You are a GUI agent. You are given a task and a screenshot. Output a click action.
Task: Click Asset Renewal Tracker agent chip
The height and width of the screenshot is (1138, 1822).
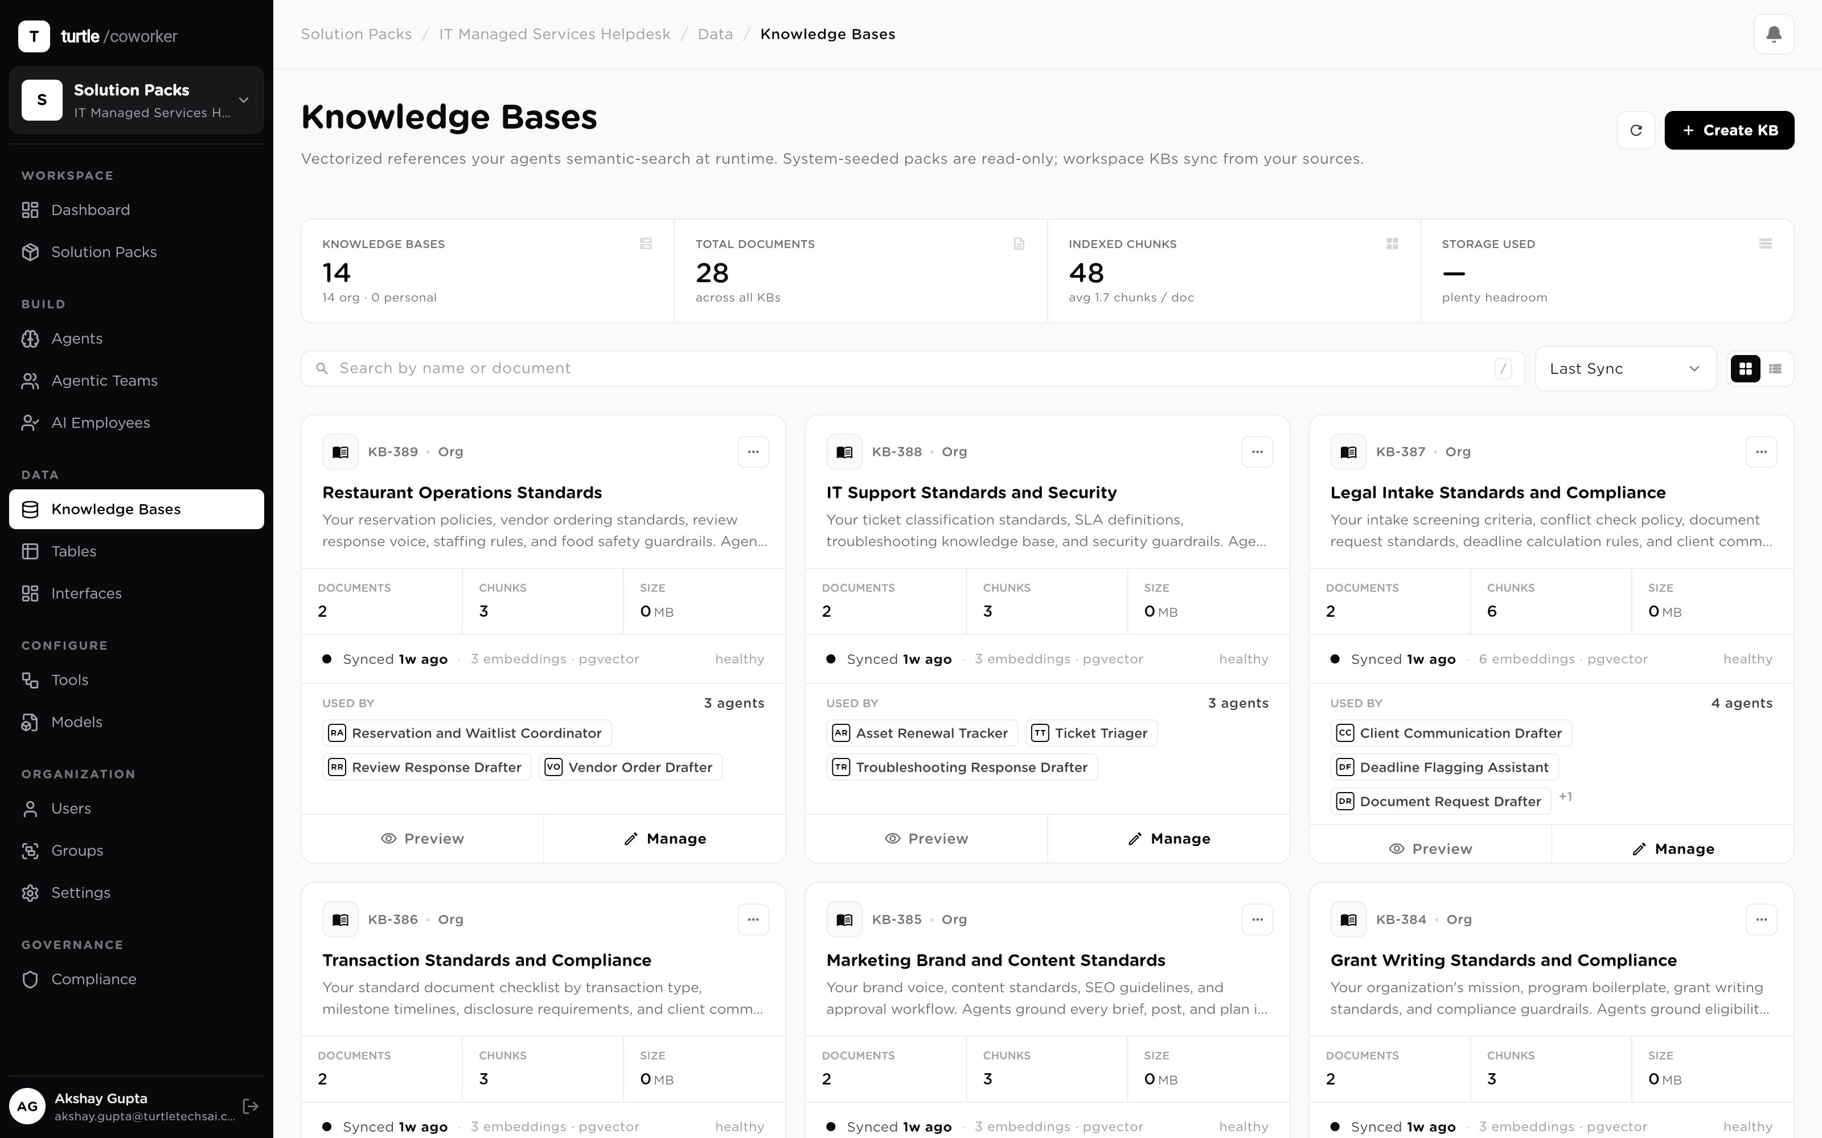[x=922, y=733]
